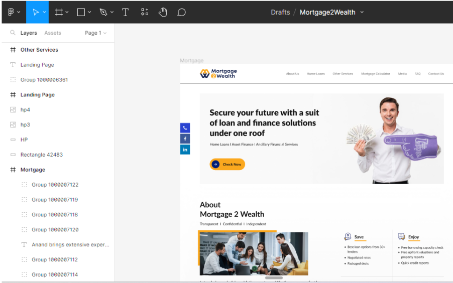Select the Comment tool

(x=181, y=12)
